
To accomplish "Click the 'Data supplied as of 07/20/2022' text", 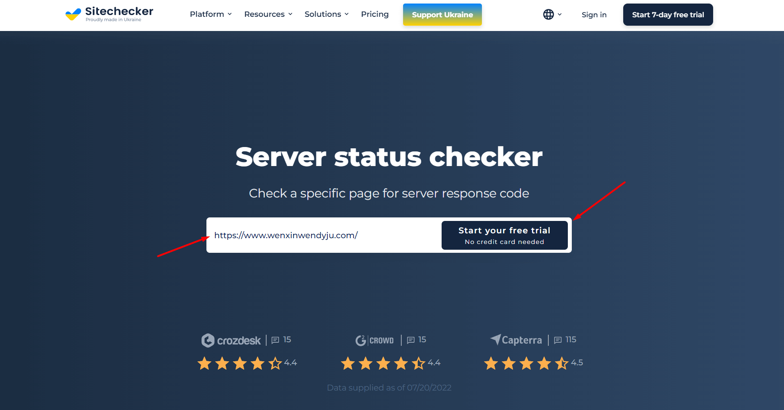I will point(389,388).
